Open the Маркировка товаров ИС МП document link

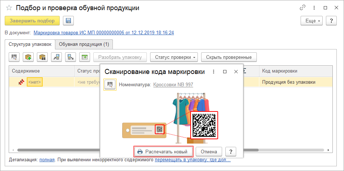(x=104, y=33)
